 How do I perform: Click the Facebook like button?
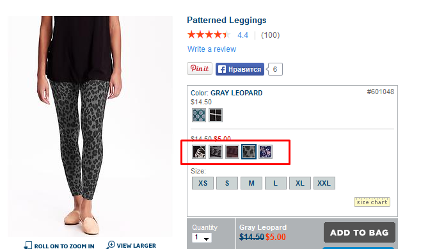(x=240, y=69)
